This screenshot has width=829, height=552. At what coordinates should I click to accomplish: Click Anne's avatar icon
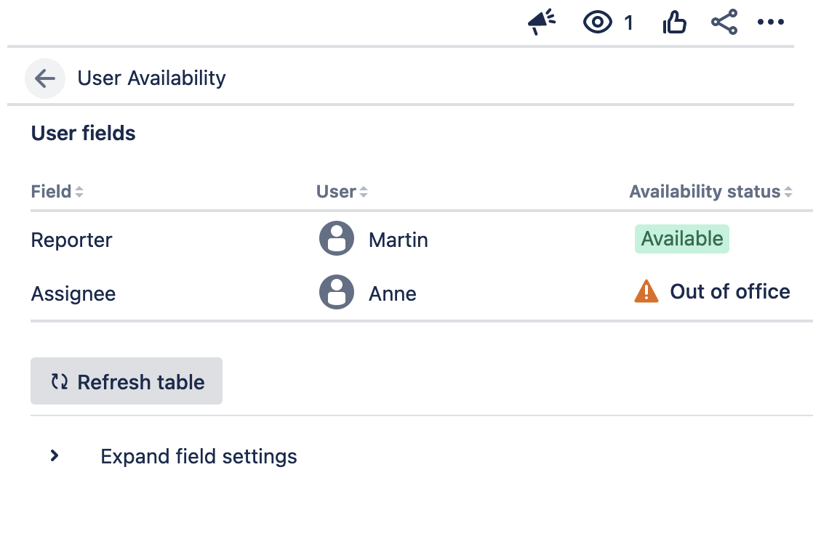(337, 292)
